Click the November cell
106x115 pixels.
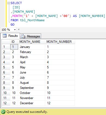pyautogui.click(x=31, y=98)
